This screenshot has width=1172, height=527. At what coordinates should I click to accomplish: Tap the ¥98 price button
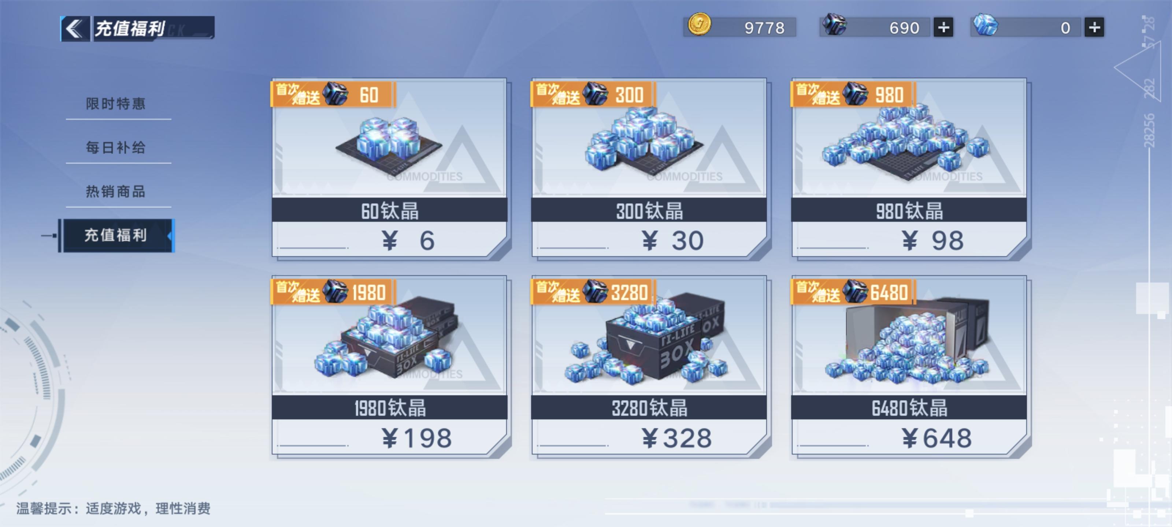click(x=909, y=240)
